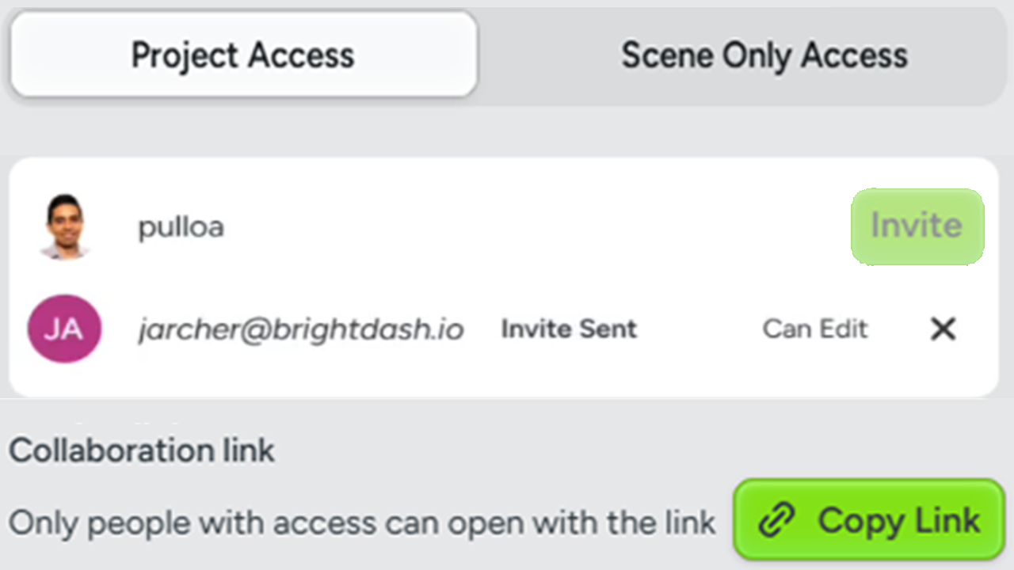
Task: Click the Collaboration link heading
Action: [142, 450]
